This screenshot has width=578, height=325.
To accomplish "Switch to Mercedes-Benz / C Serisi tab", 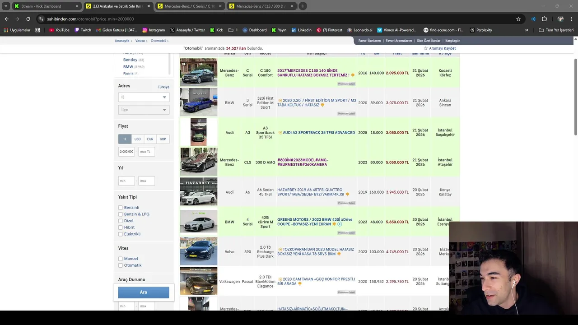I will click(189, 6).
